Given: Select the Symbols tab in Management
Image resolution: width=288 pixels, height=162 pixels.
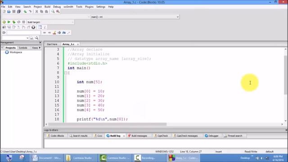Looking at the screenshot, I should click(23, 48).
